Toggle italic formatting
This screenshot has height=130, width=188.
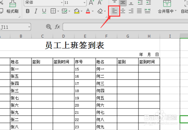(36, 11)
